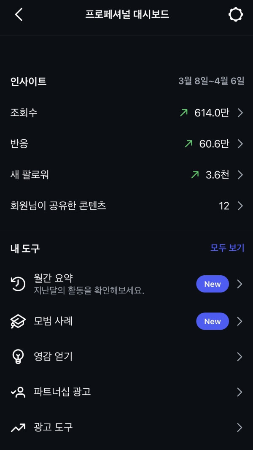Screen dimensions: 253x450
Task: Tap the green arrow beside 614.0만 views
Action: (x=184, y=113)
